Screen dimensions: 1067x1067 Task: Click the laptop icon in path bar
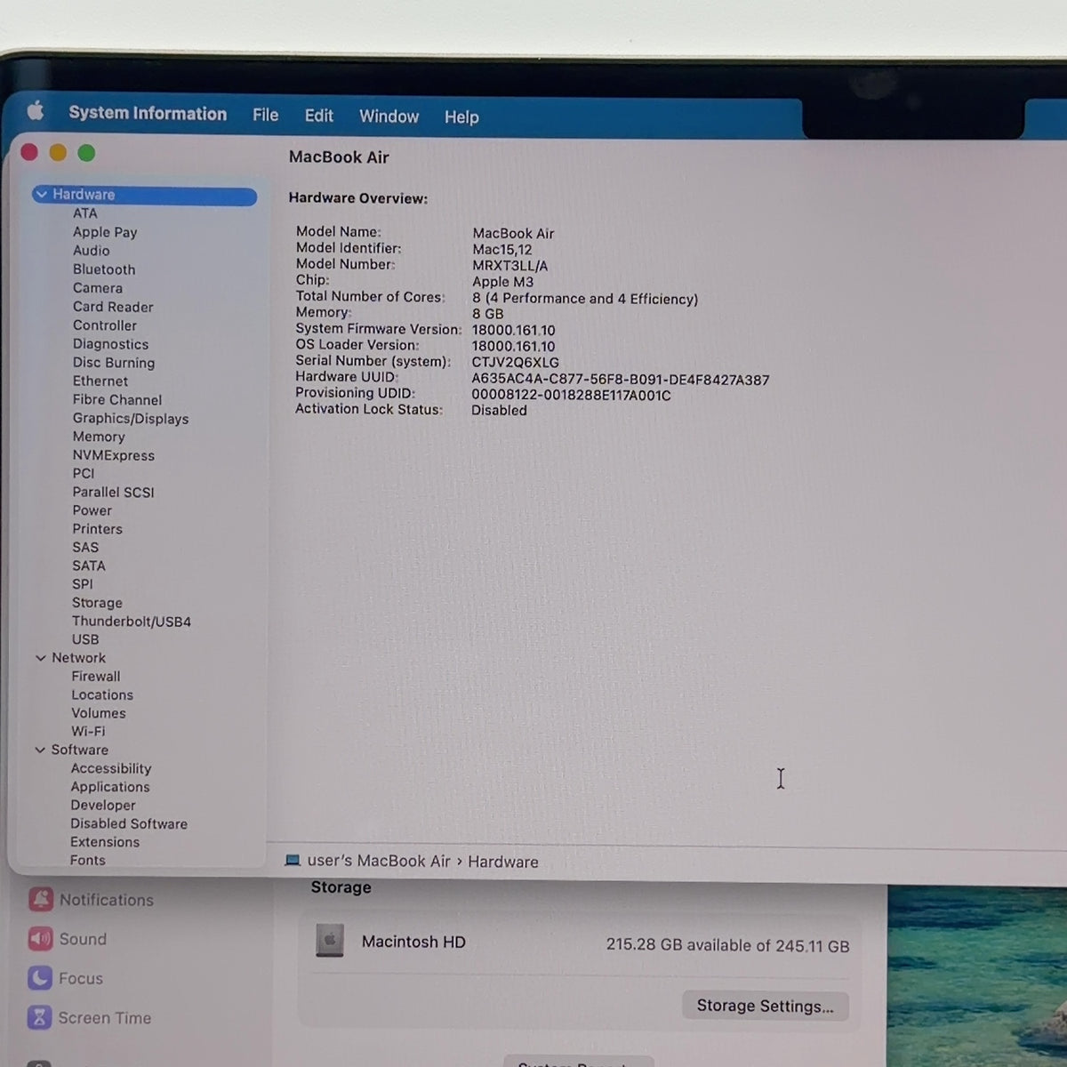(x=293, y=860)
